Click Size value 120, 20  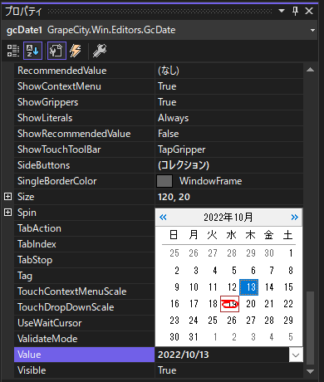(x=174, y=197)
